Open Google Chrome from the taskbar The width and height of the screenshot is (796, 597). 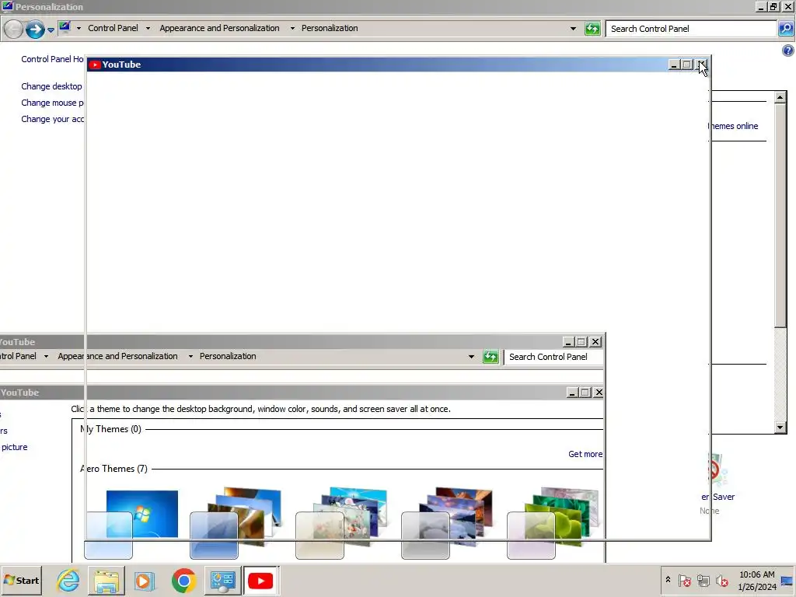tap(183, 581)
